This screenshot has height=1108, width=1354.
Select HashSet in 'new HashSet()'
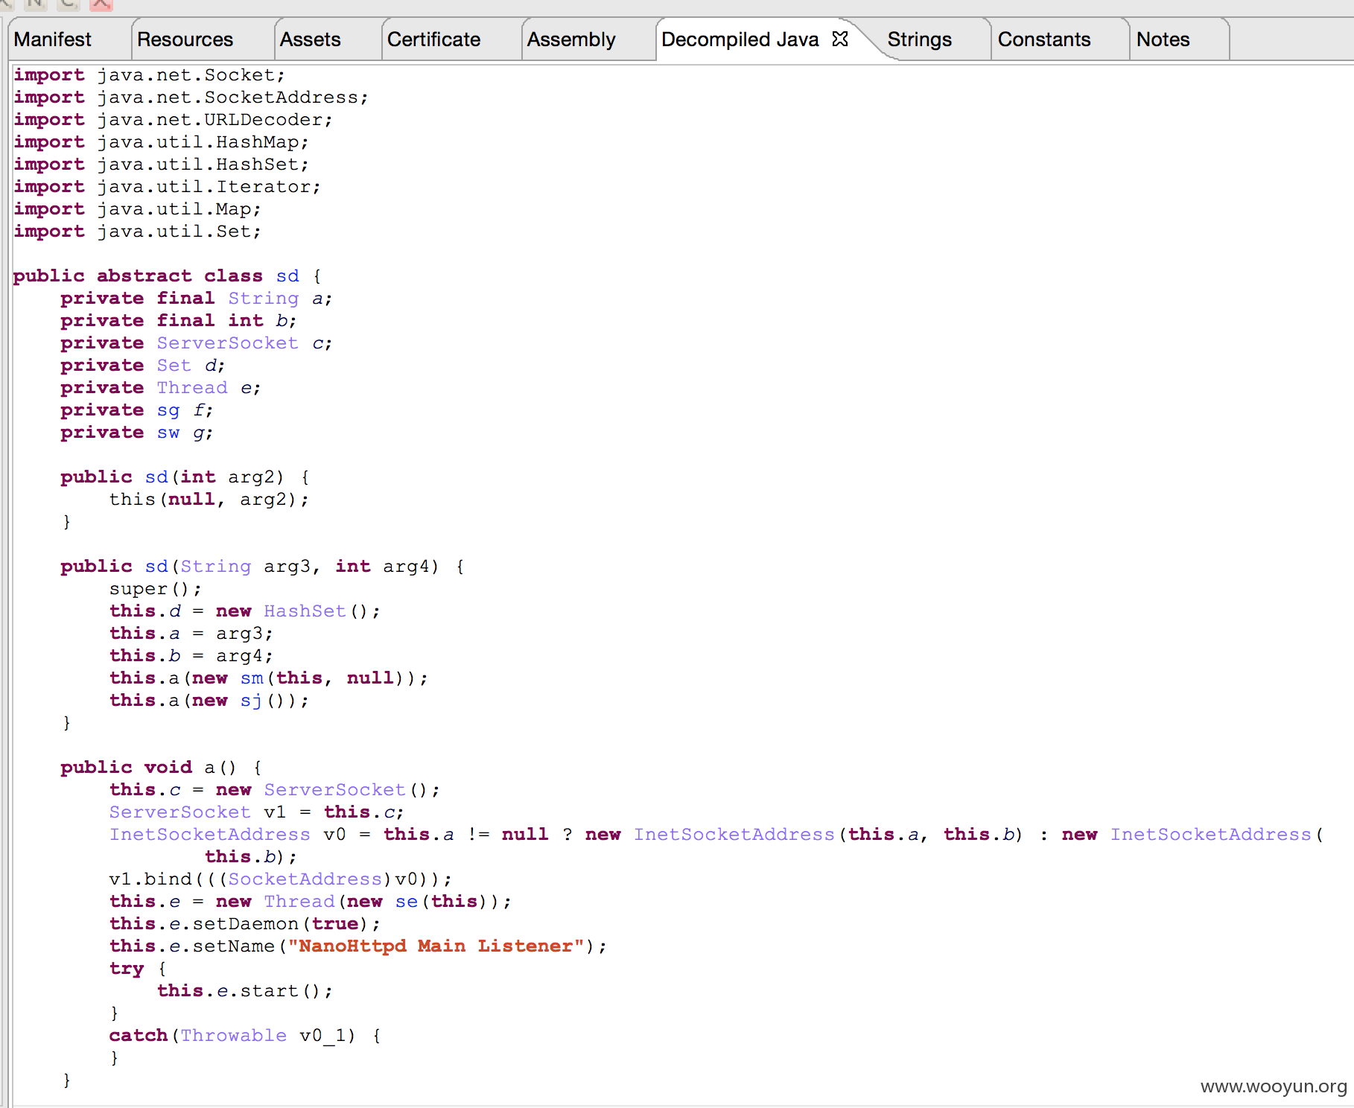[305, 611]
